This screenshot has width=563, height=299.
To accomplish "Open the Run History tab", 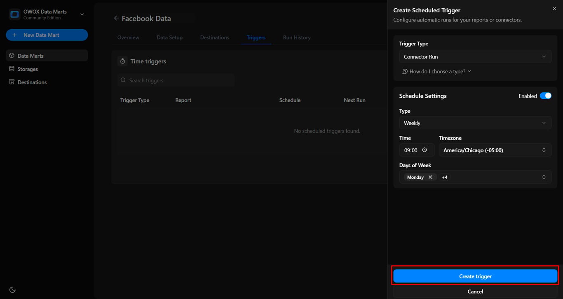I will click(x=297, y=37).
